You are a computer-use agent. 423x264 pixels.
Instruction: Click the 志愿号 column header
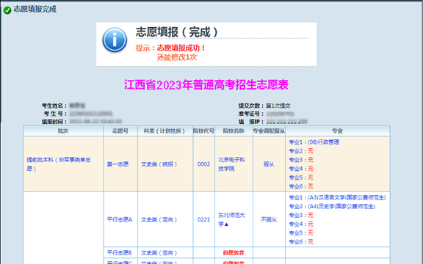(120, 131)
